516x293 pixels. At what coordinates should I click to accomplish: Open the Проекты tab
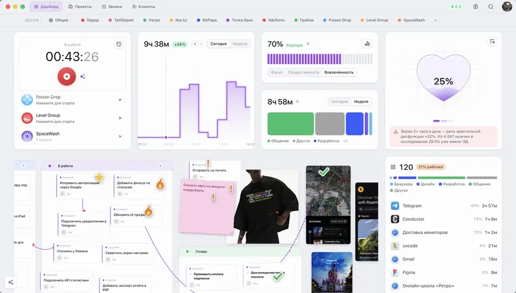click(x=80, y=7)
